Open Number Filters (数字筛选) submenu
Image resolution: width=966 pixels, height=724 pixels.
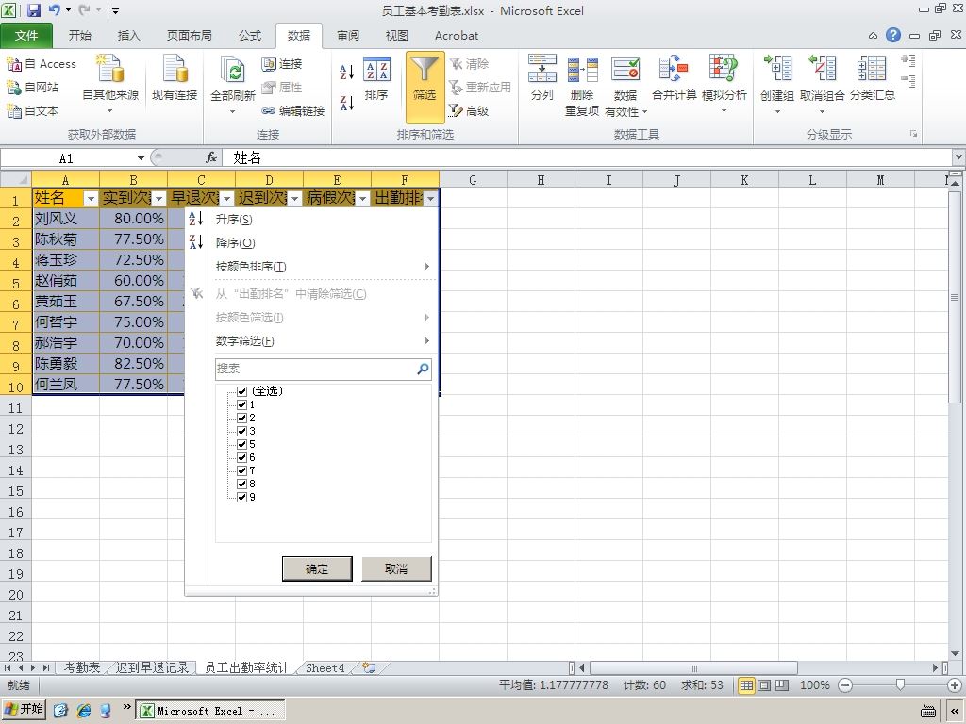[x=244, y=341]
